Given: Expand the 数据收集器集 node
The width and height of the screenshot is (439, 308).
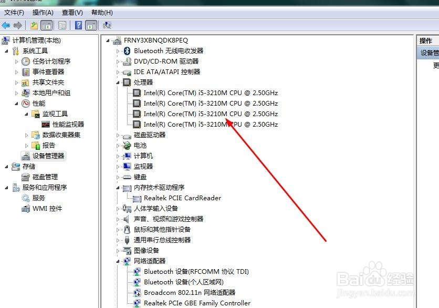Looking at the screenshot, I should pos(27,135).
